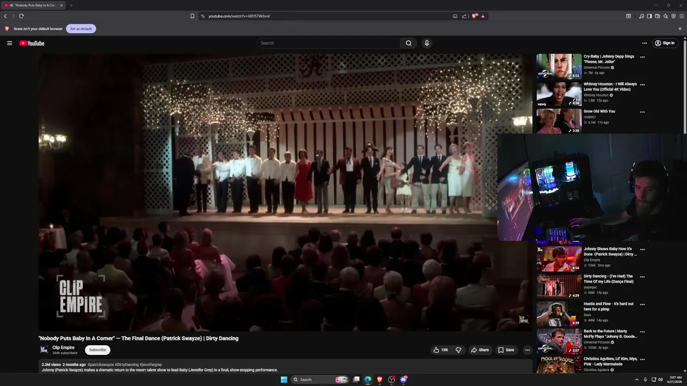Click Sign in button
The height and width of the screenshot is (386, 687).
pyautogui.click(x=664, y=43)
